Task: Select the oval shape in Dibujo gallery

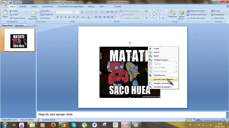Action: coord(160,11)
